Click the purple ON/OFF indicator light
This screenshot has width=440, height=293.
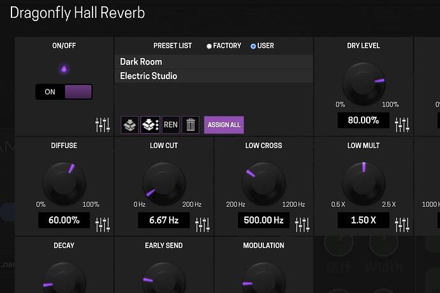[x=64, y=69]
